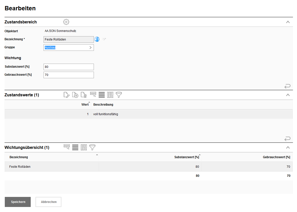Open the Gruppe selector arrow
This screenshot has height=212, width=297.
[91, 48]
